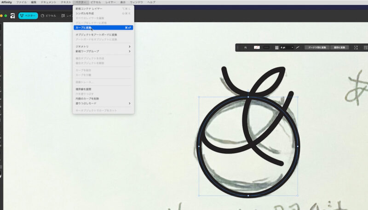Open the ウィンドウ menu
Screen dimensions: 368x210
(x=136, y=2)
